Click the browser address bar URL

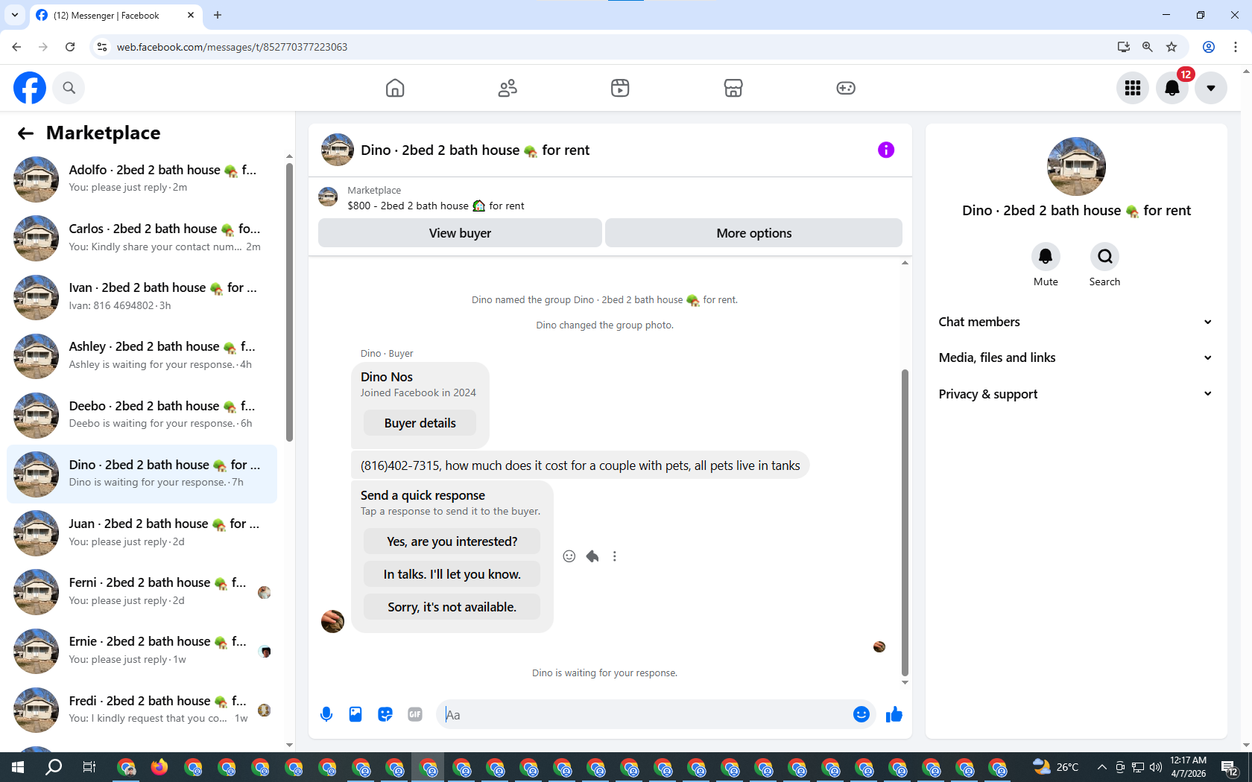(232, 47)
